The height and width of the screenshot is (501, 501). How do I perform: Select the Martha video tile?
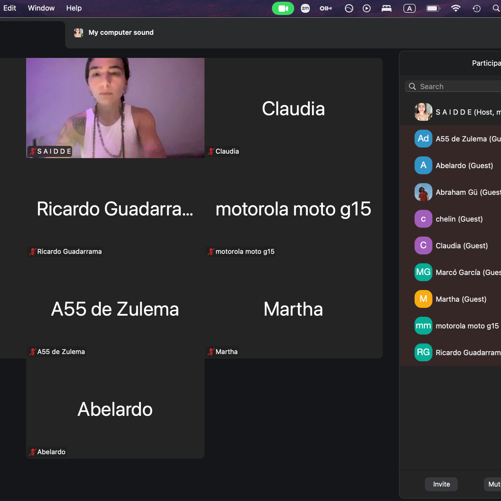pyautogui.click(x=294, y=308)
